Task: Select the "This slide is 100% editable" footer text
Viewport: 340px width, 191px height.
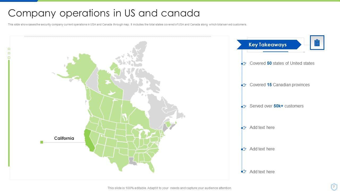Action: (x=169, y=188)
